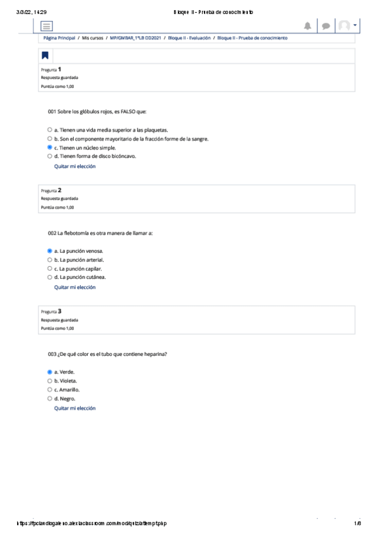Open the messages speech bubble icon
378x536 pixels.
point(326,26)
